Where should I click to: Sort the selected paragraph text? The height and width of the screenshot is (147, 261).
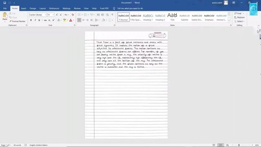click(108, 15)
